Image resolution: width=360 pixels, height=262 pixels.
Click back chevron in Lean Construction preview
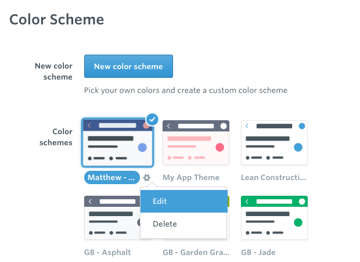247,126
